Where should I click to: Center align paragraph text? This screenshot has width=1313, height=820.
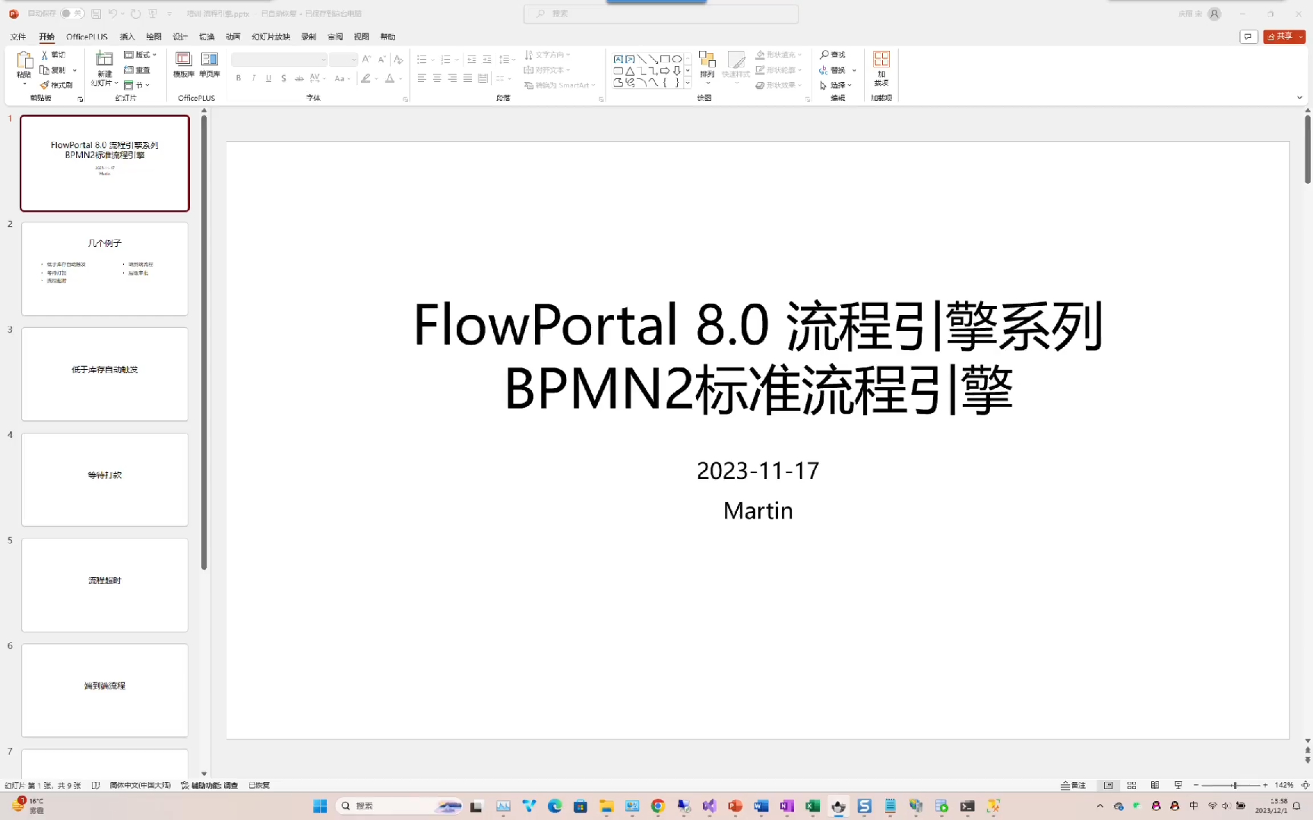437,78
